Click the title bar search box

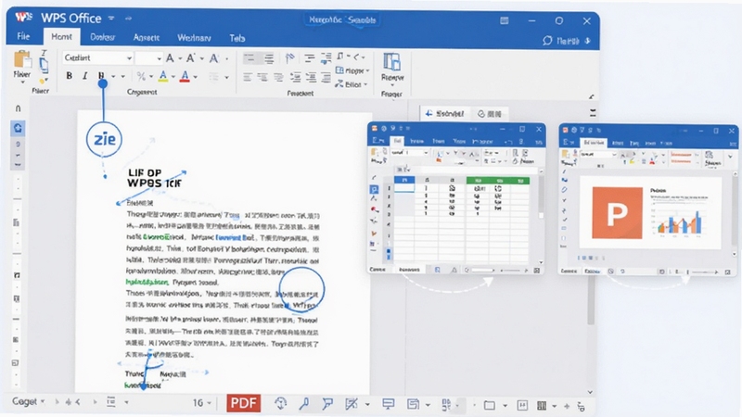[x=342, y=19]
